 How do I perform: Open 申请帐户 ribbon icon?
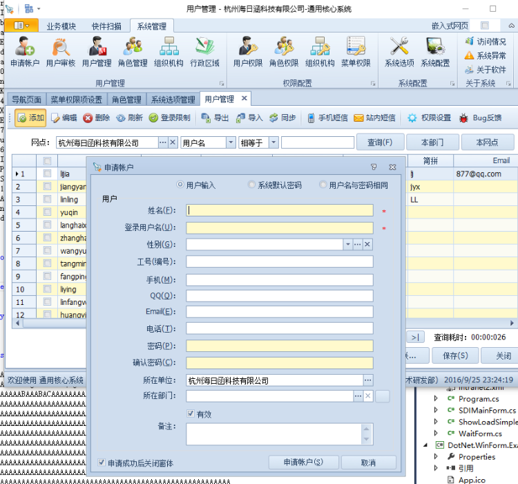pos(25,52)
